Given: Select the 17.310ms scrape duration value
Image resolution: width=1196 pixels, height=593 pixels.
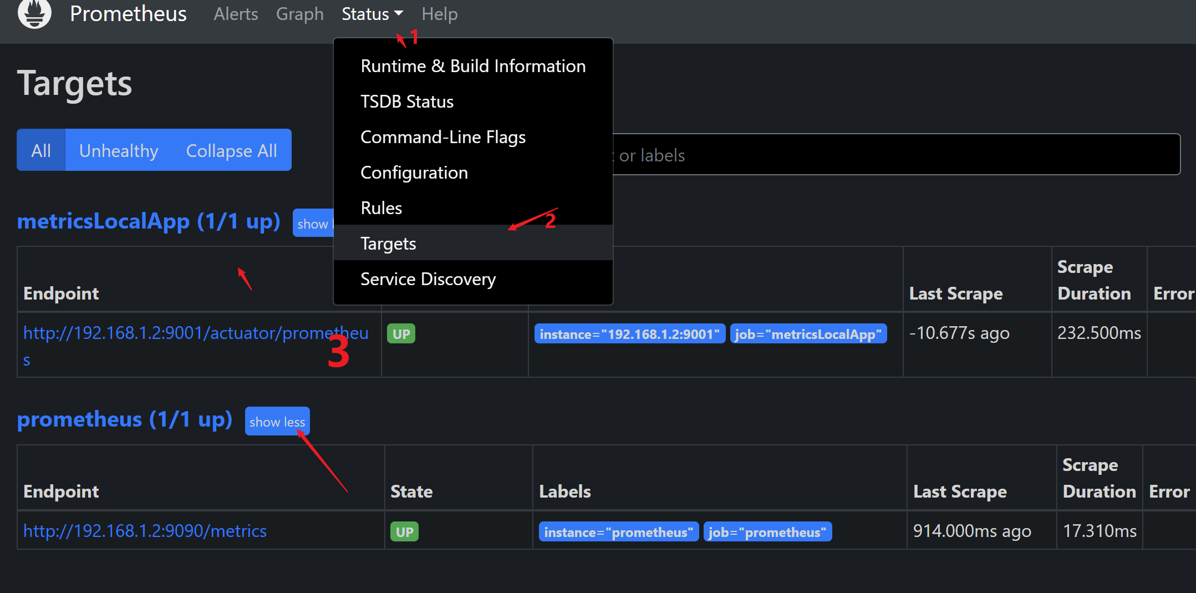Looking at the screenshot, I should pos(1100,531).
